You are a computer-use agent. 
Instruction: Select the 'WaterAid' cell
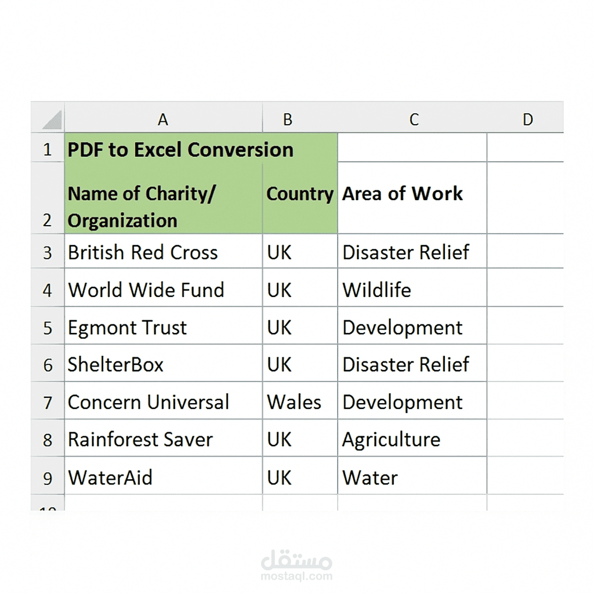pos(163,477)
